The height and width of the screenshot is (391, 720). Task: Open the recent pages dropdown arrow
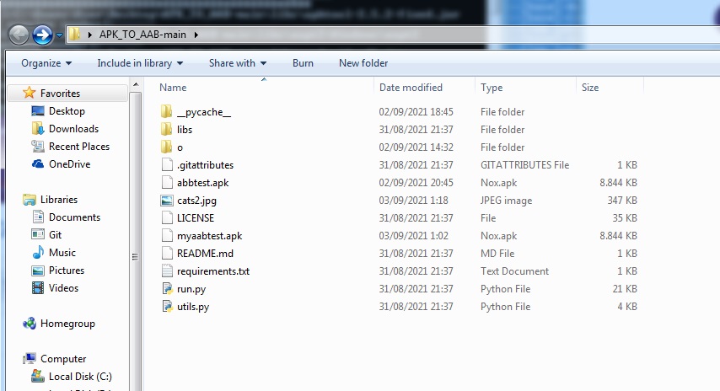tap(59, 35)
